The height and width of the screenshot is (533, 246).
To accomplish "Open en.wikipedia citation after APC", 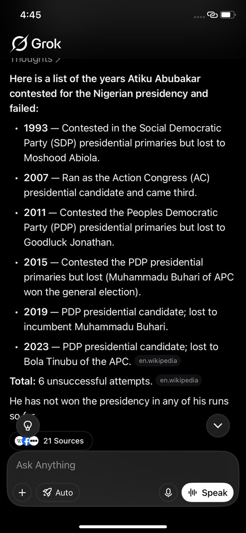I will pos(157,361).
